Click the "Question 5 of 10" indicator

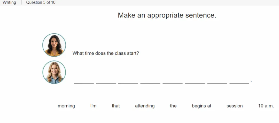pos(41,3)
